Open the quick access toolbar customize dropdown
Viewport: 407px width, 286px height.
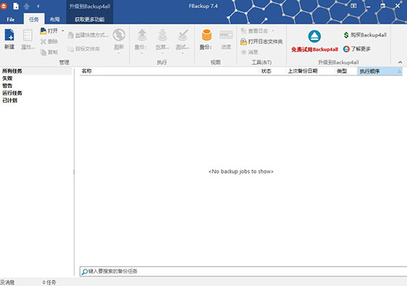[x=38, y=6]
